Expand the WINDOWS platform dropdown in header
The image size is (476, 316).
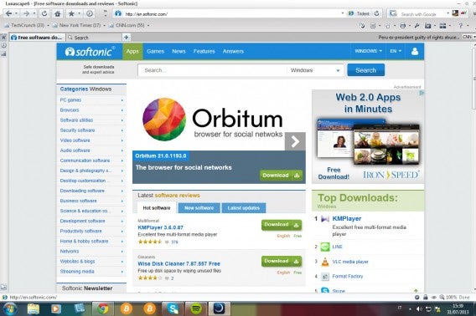pos(368,51)
